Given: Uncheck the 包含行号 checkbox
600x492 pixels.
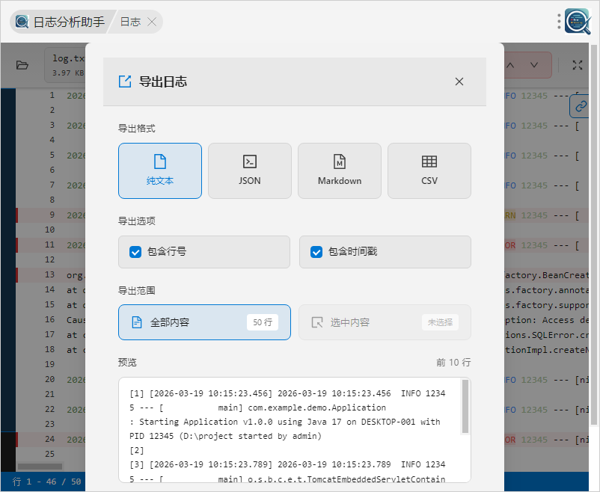Looking at the screenshot, I should click(135, 252).
